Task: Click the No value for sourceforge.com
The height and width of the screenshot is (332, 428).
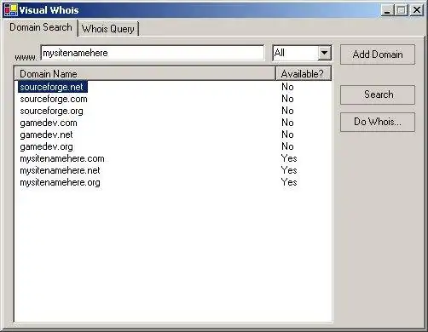Action: click(287, 99)
